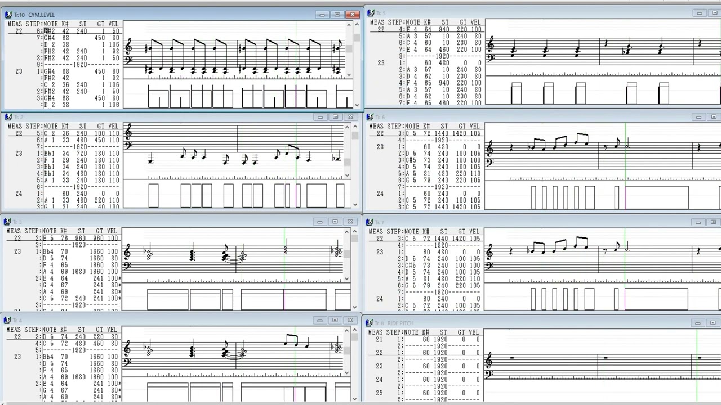Minimize the Tr.3 track window
Viewport: 721px width, 405px height.
(320, 222)
